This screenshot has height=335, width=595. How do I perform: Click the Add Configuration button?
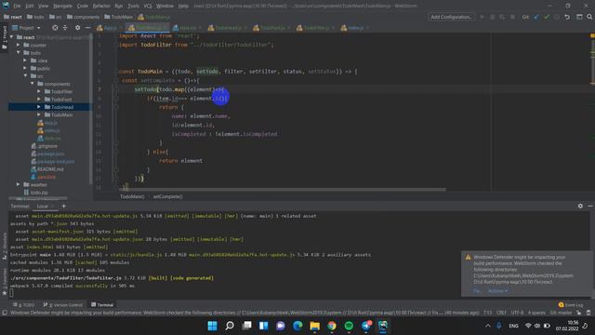click(452, 17)
